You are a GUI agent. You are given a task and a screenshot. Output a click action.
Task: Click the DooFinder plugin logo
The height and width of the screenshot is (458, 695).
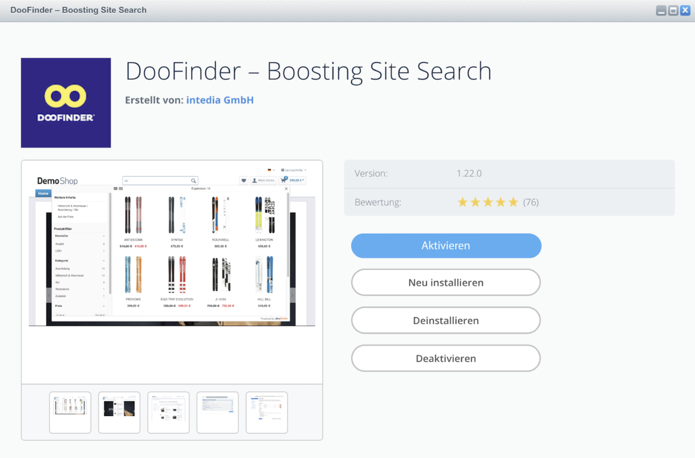66,103
